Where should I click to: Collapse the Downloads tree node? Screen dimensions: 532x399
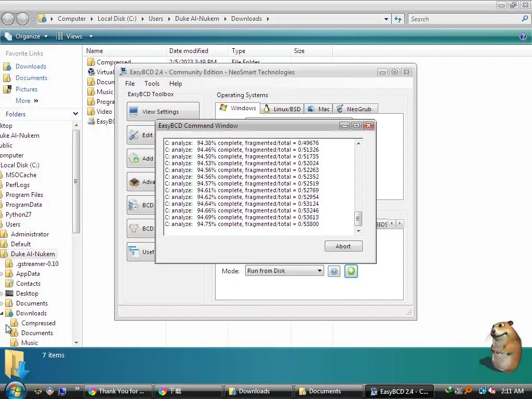pos(2,313)
